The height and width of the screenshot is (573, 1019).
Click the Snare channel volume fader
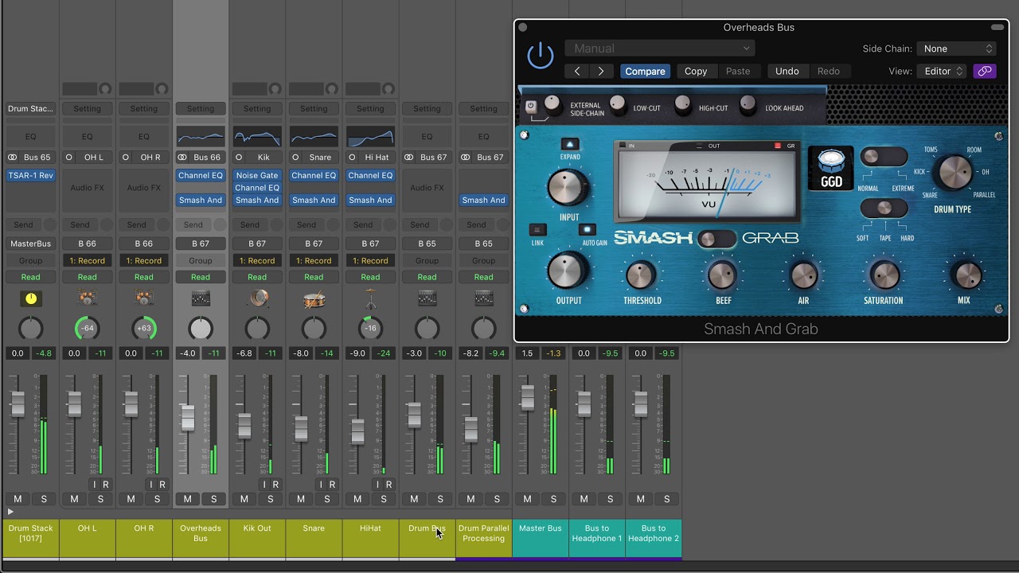point(301,429)
